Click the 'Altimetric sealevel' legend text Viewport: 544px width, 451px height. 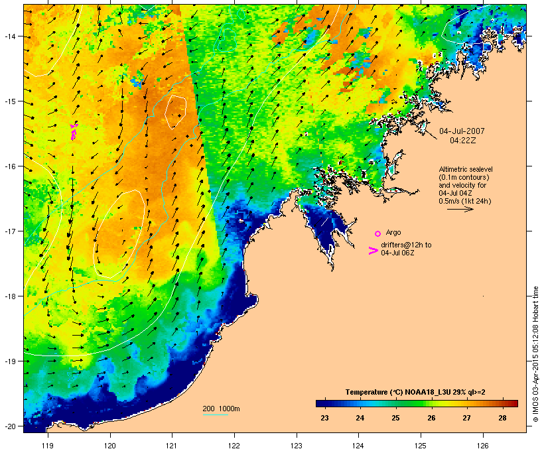pos(466,170)
